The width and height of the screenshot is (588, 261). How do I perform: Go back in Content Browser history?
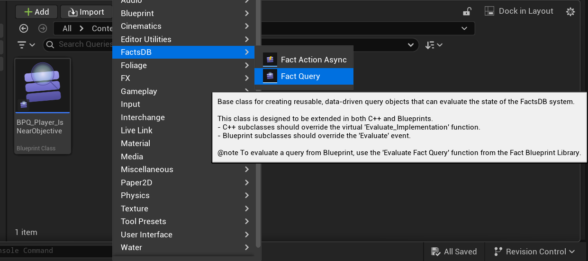click(24, 28)
